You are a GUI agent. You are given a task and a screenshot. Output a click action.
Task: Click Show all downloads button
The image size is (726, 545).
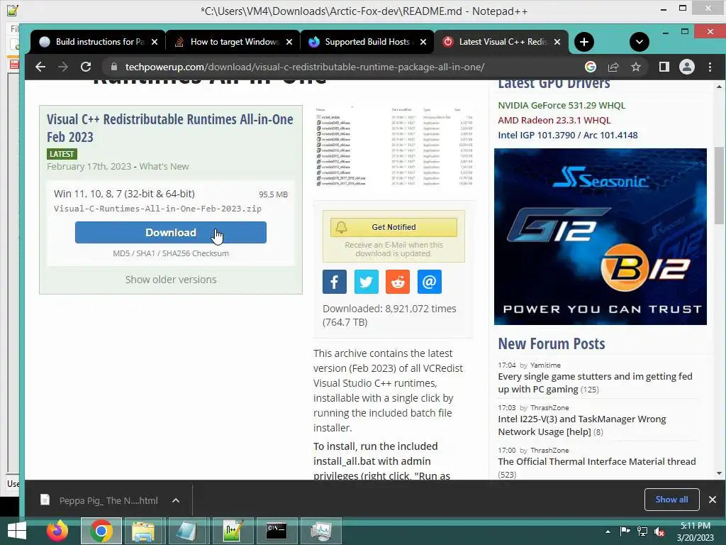tap(671, 500)
